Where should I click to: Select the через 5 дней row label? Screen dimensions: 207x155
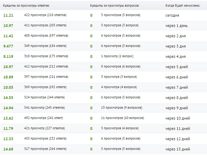coord(177,67)
